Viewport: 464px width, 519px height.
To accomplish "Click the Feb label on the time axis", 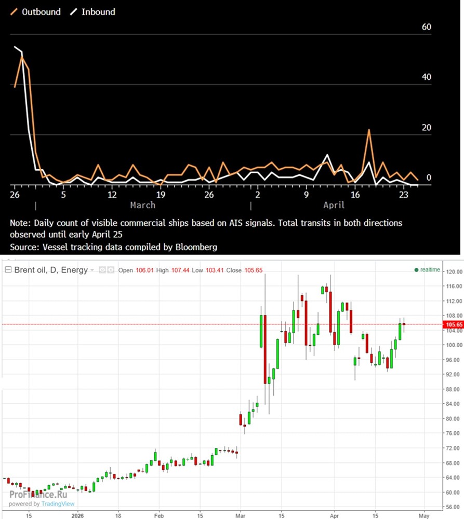I will [x=159, y=516].
